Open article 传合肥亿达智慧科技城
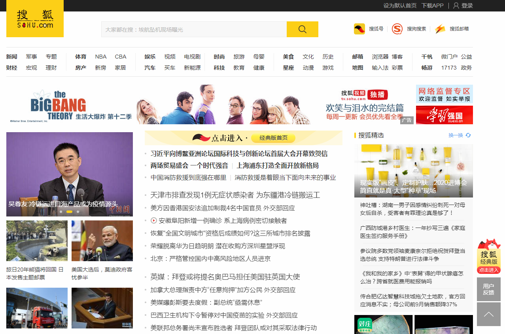This screenshot has width=505, height=334. point(412,300)
